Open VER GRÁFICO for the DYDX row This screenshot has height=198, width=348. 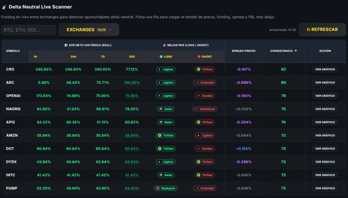coord(325,162)
